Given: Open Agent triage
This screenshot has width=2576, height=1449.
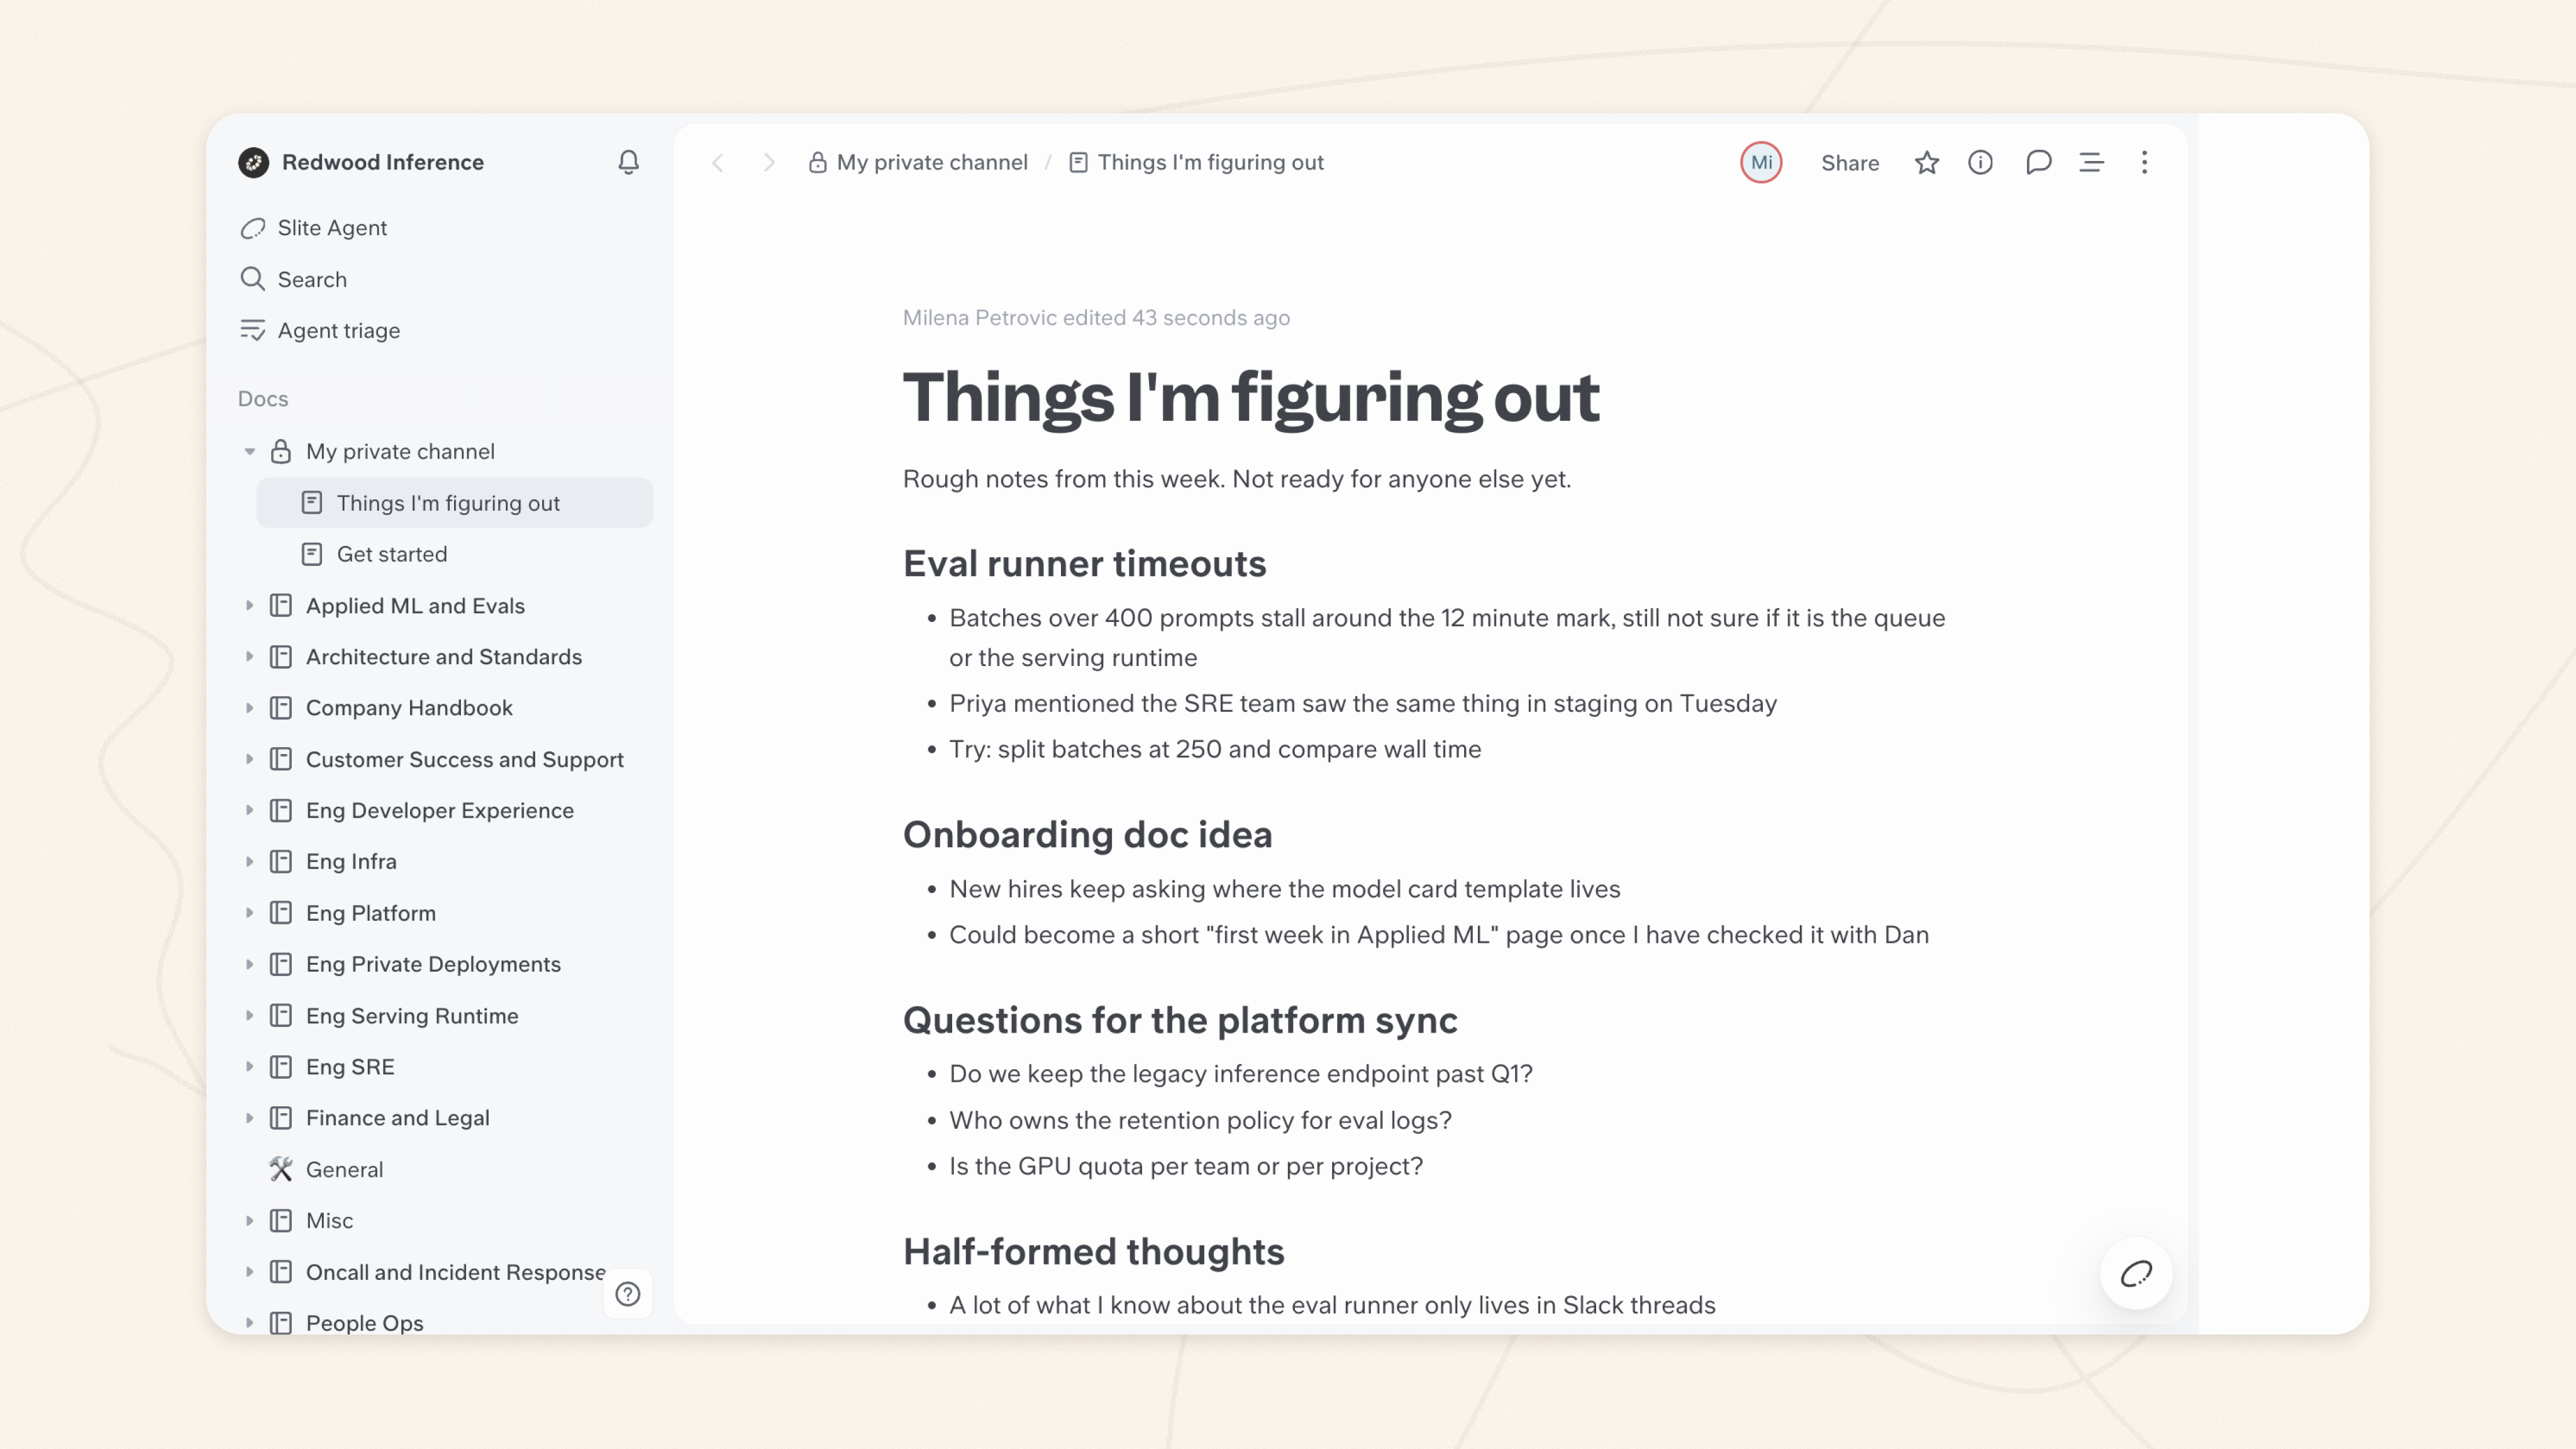Looking at the screenshot, I should 320,330.
